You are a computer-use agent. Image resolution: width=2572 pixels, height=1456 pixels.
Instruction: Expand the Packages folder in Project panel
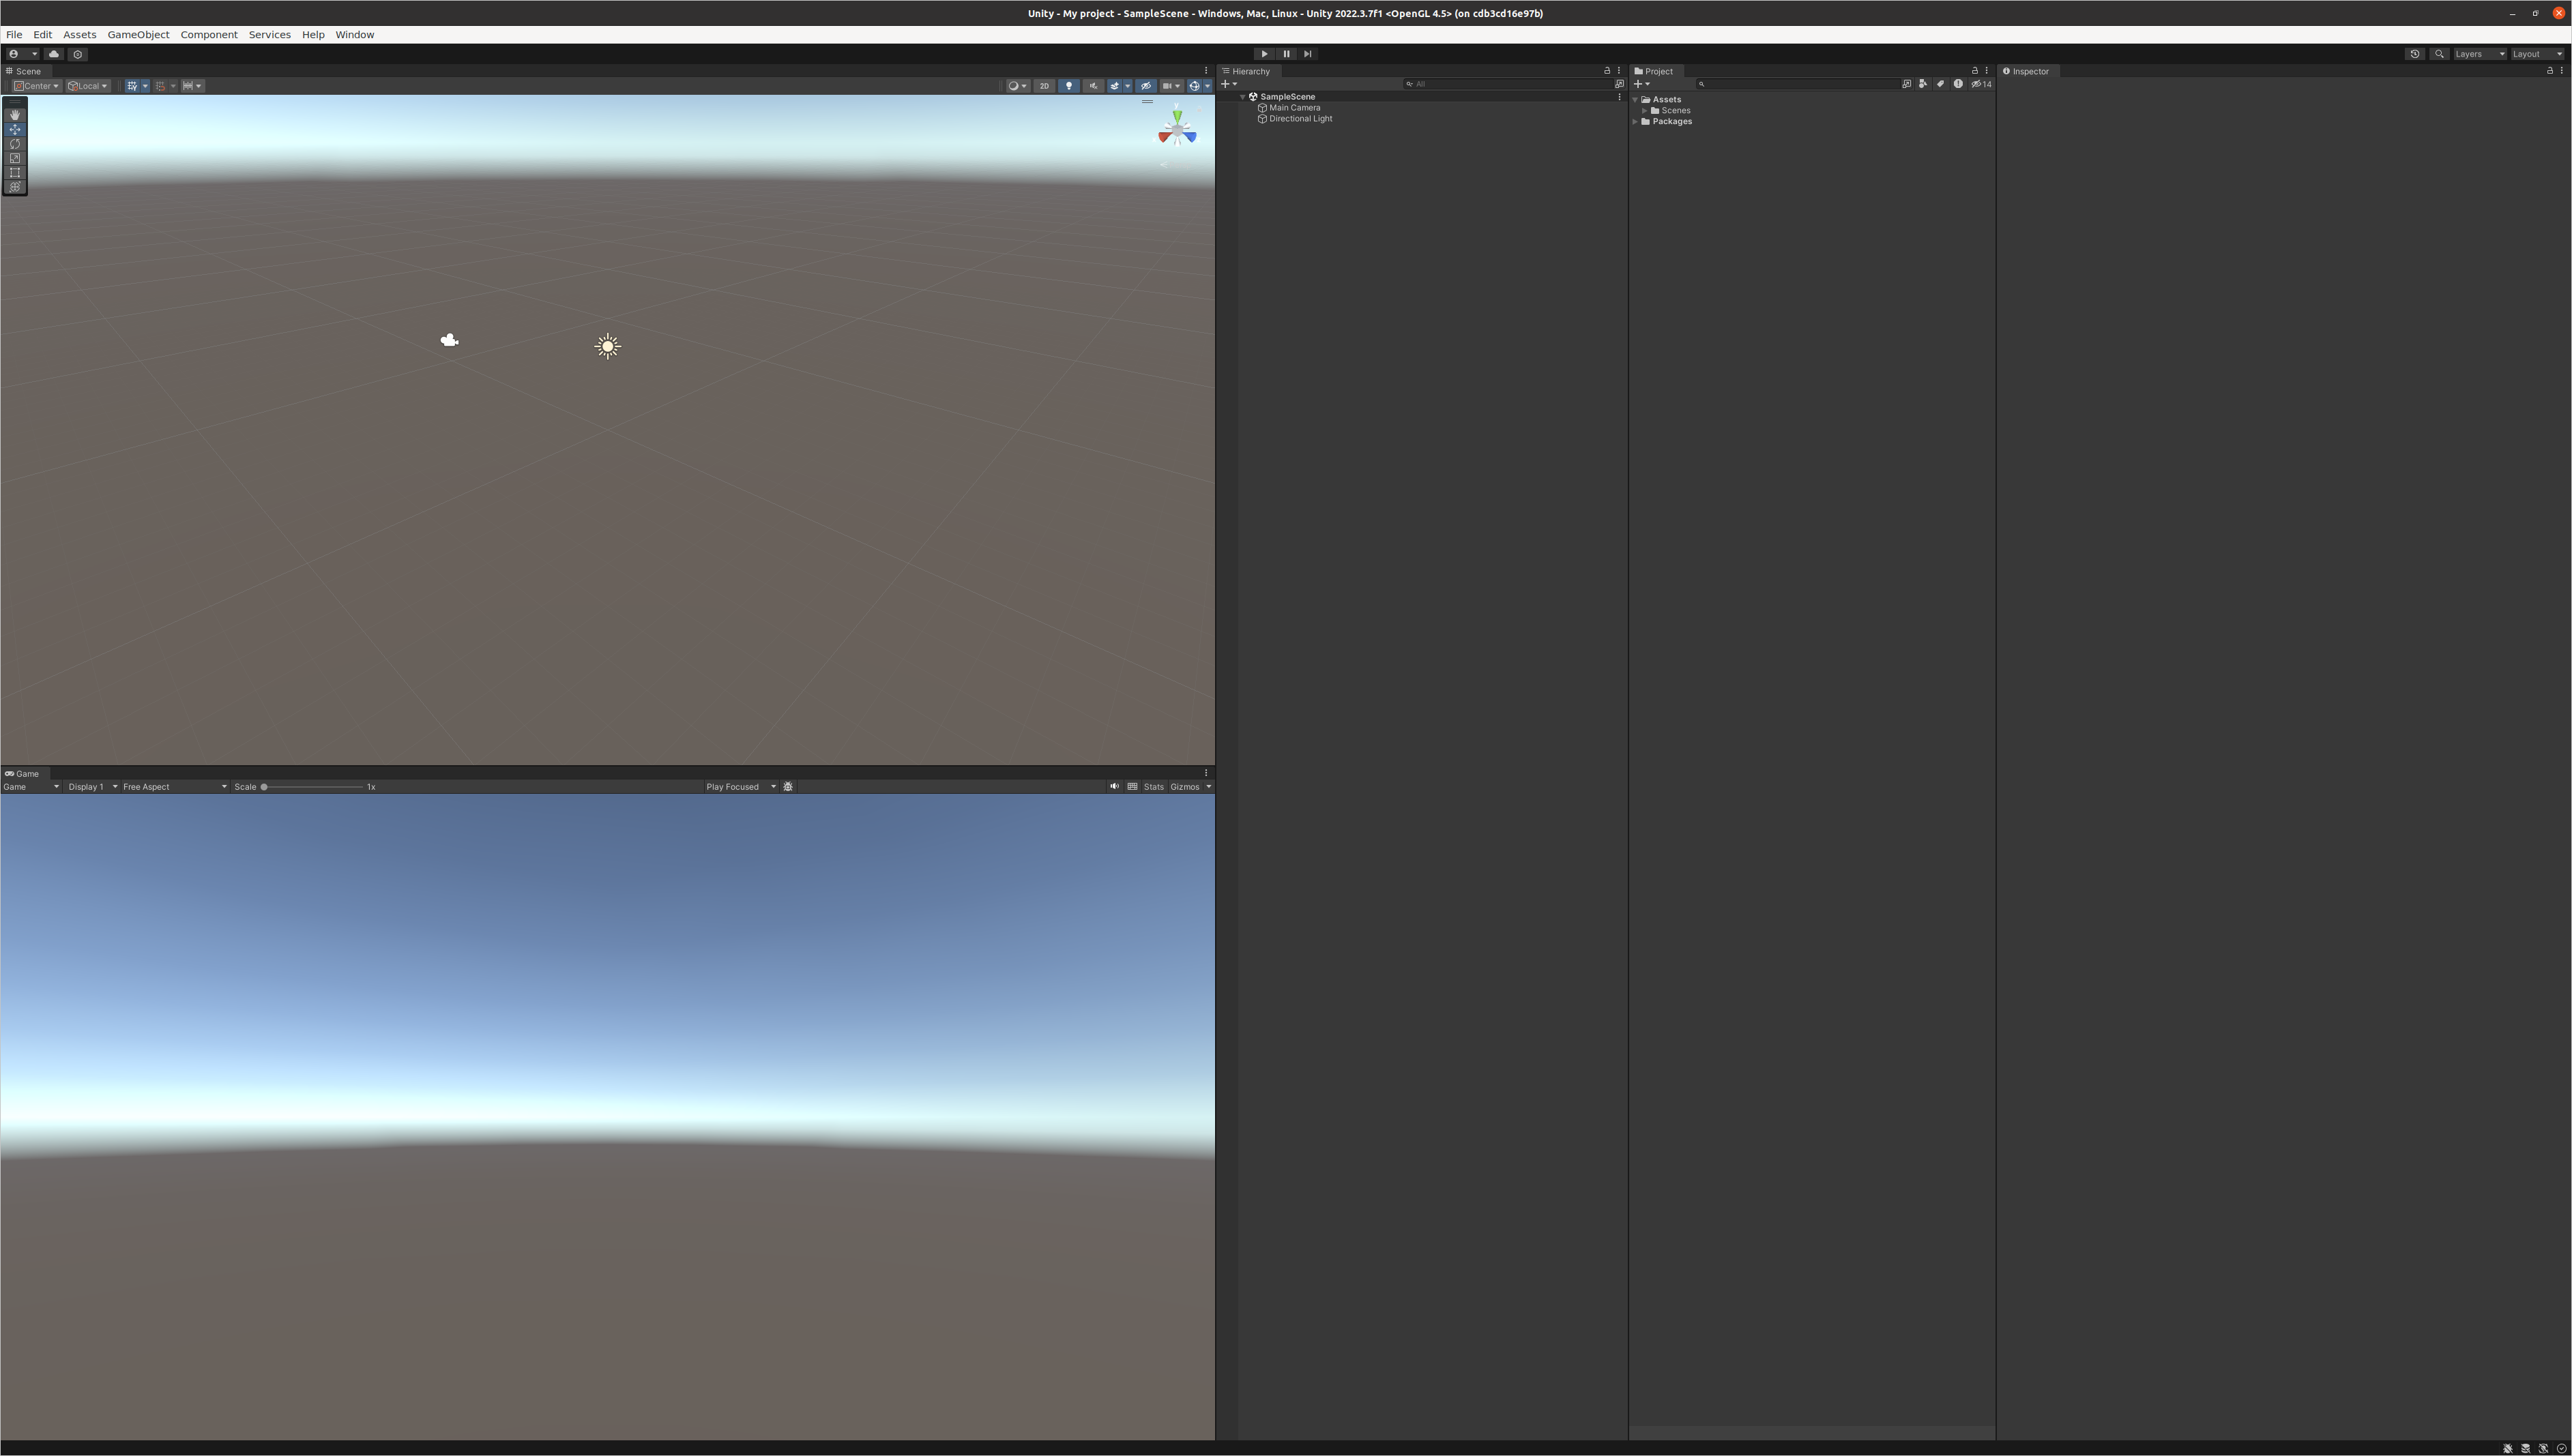click(x=1637, y=121)
